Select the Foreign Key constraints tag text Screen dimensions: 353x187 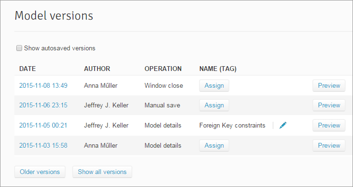click(x=232, y=125)
